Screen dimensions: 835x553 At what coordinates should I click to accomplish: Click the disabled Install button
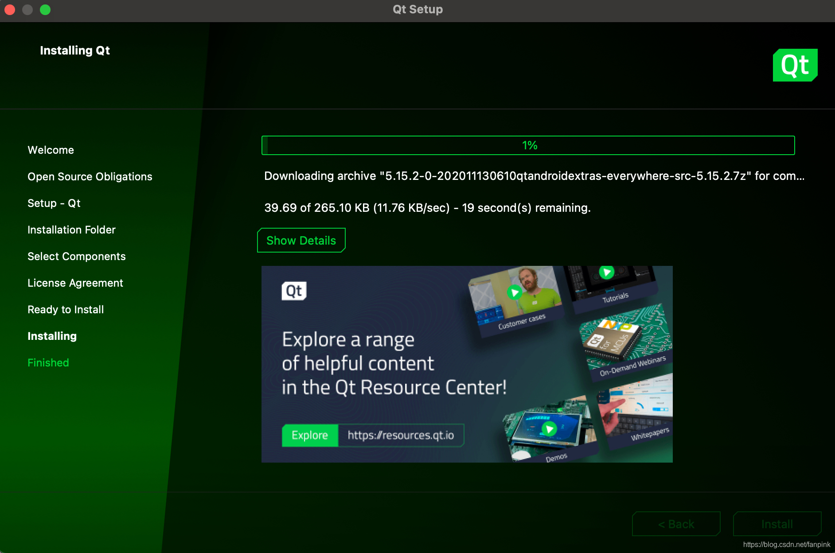point(777,524)
